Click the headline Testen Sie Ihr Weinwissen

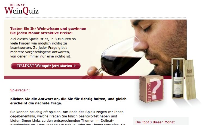pos(48,31)
